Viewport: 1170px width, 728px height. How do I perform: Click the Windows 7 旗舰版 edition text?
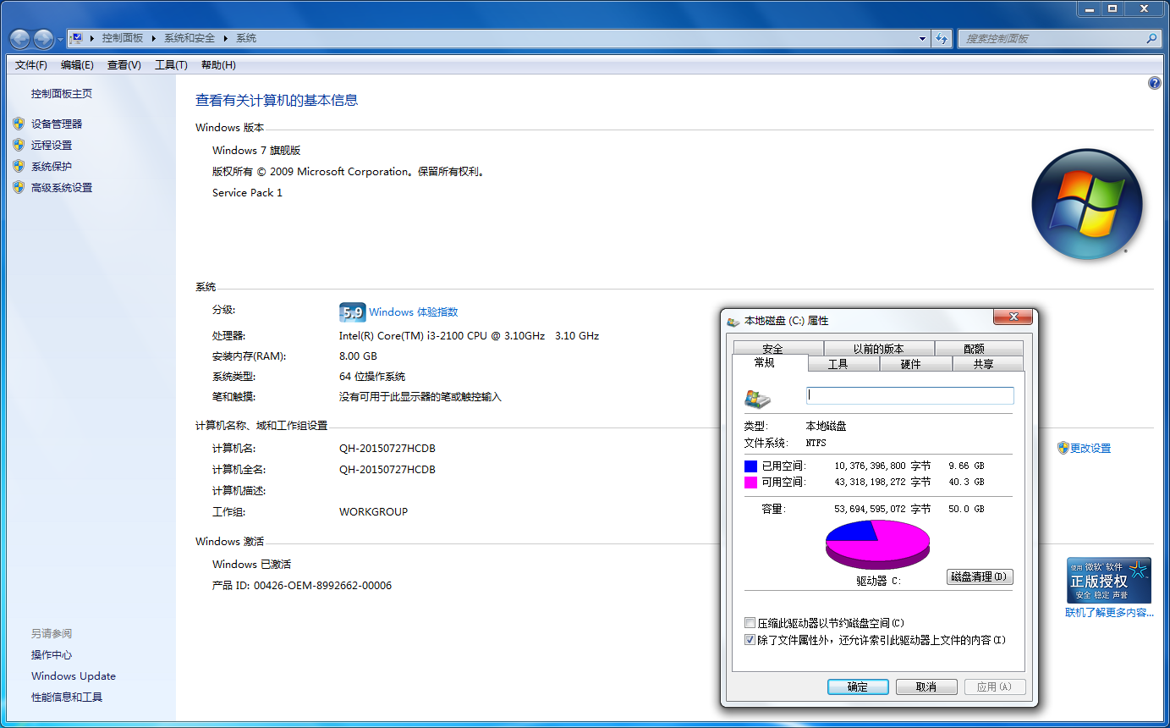[256, 150]
